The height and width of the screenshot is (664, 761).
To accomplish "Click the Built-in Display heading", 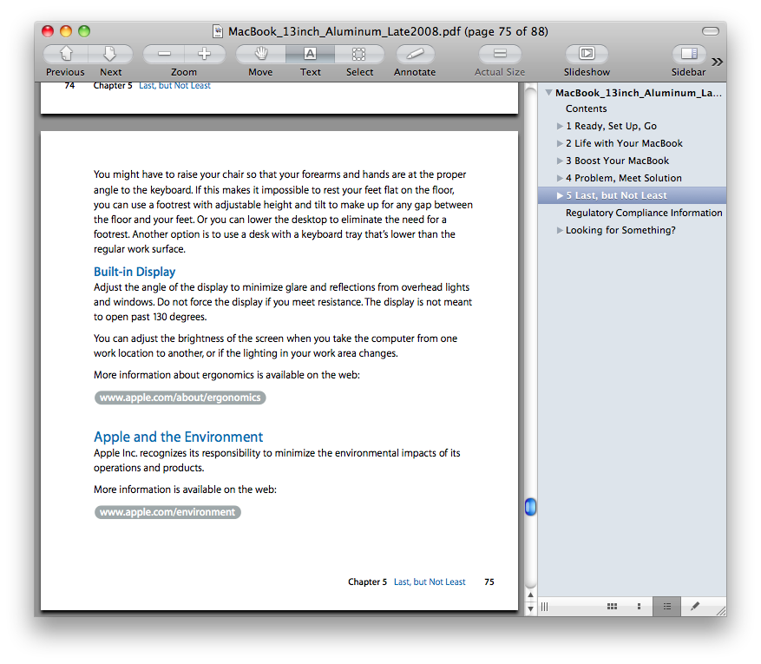I will (x=134, y=272).
